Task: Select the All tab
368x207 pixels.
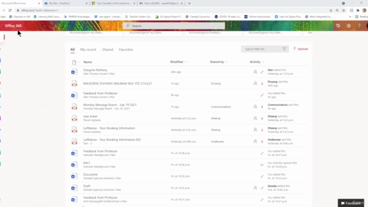Action: 72,49
